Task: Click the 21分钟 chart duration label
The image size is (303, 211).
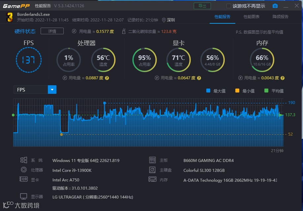Action: (277, 151)
